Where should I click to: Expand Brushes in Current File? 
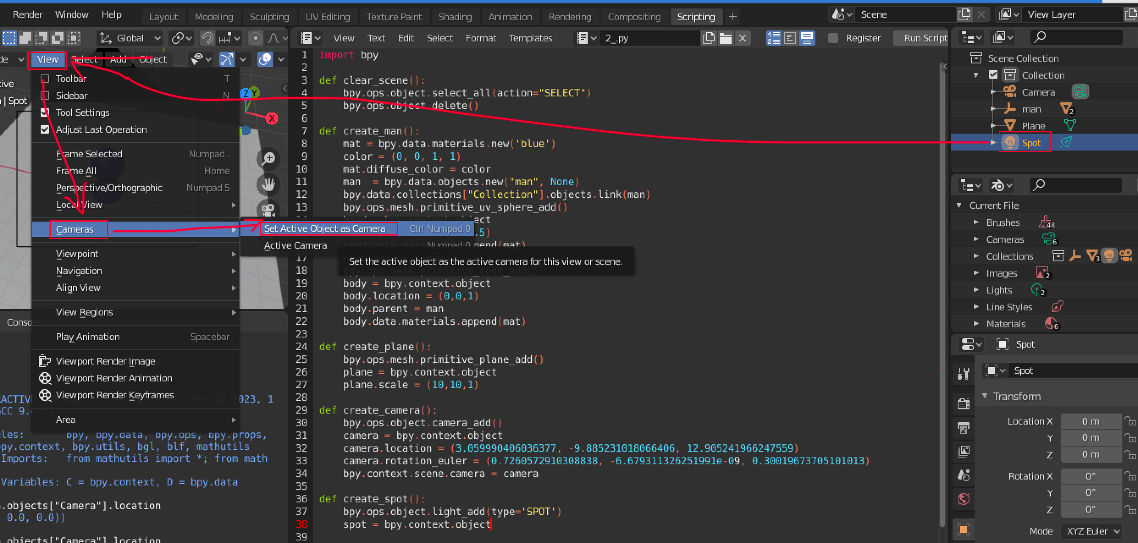pyautogui.click(x=976, y=222)
